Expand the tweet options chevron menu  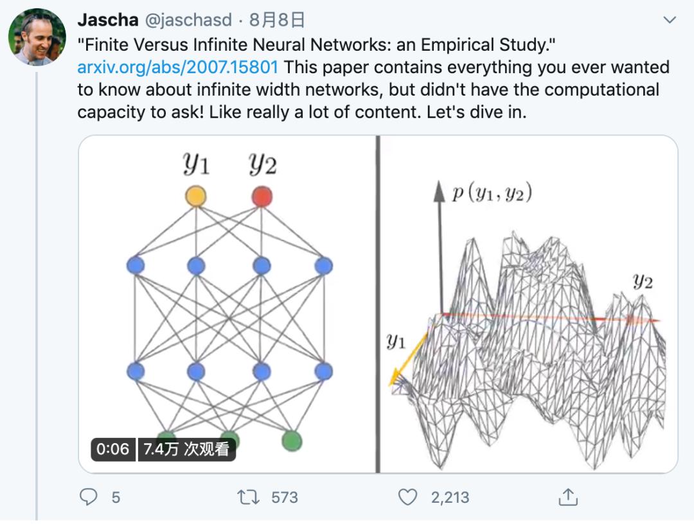(x=670, y=21)
